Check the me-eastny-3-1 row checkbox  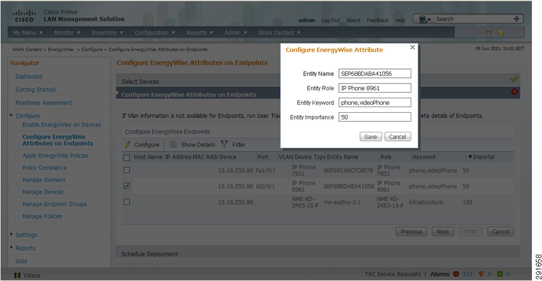click(126, 201)
